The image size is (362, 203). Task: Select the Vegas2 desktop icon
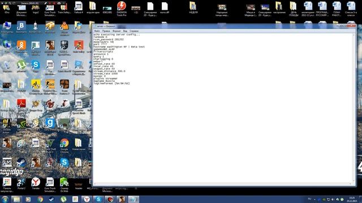[x=36, y=9]
